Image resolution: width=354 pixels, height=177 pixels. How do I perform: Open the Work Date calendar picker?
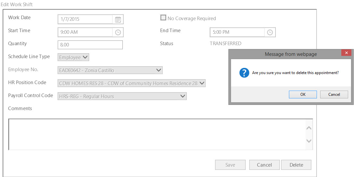point(118,19)
